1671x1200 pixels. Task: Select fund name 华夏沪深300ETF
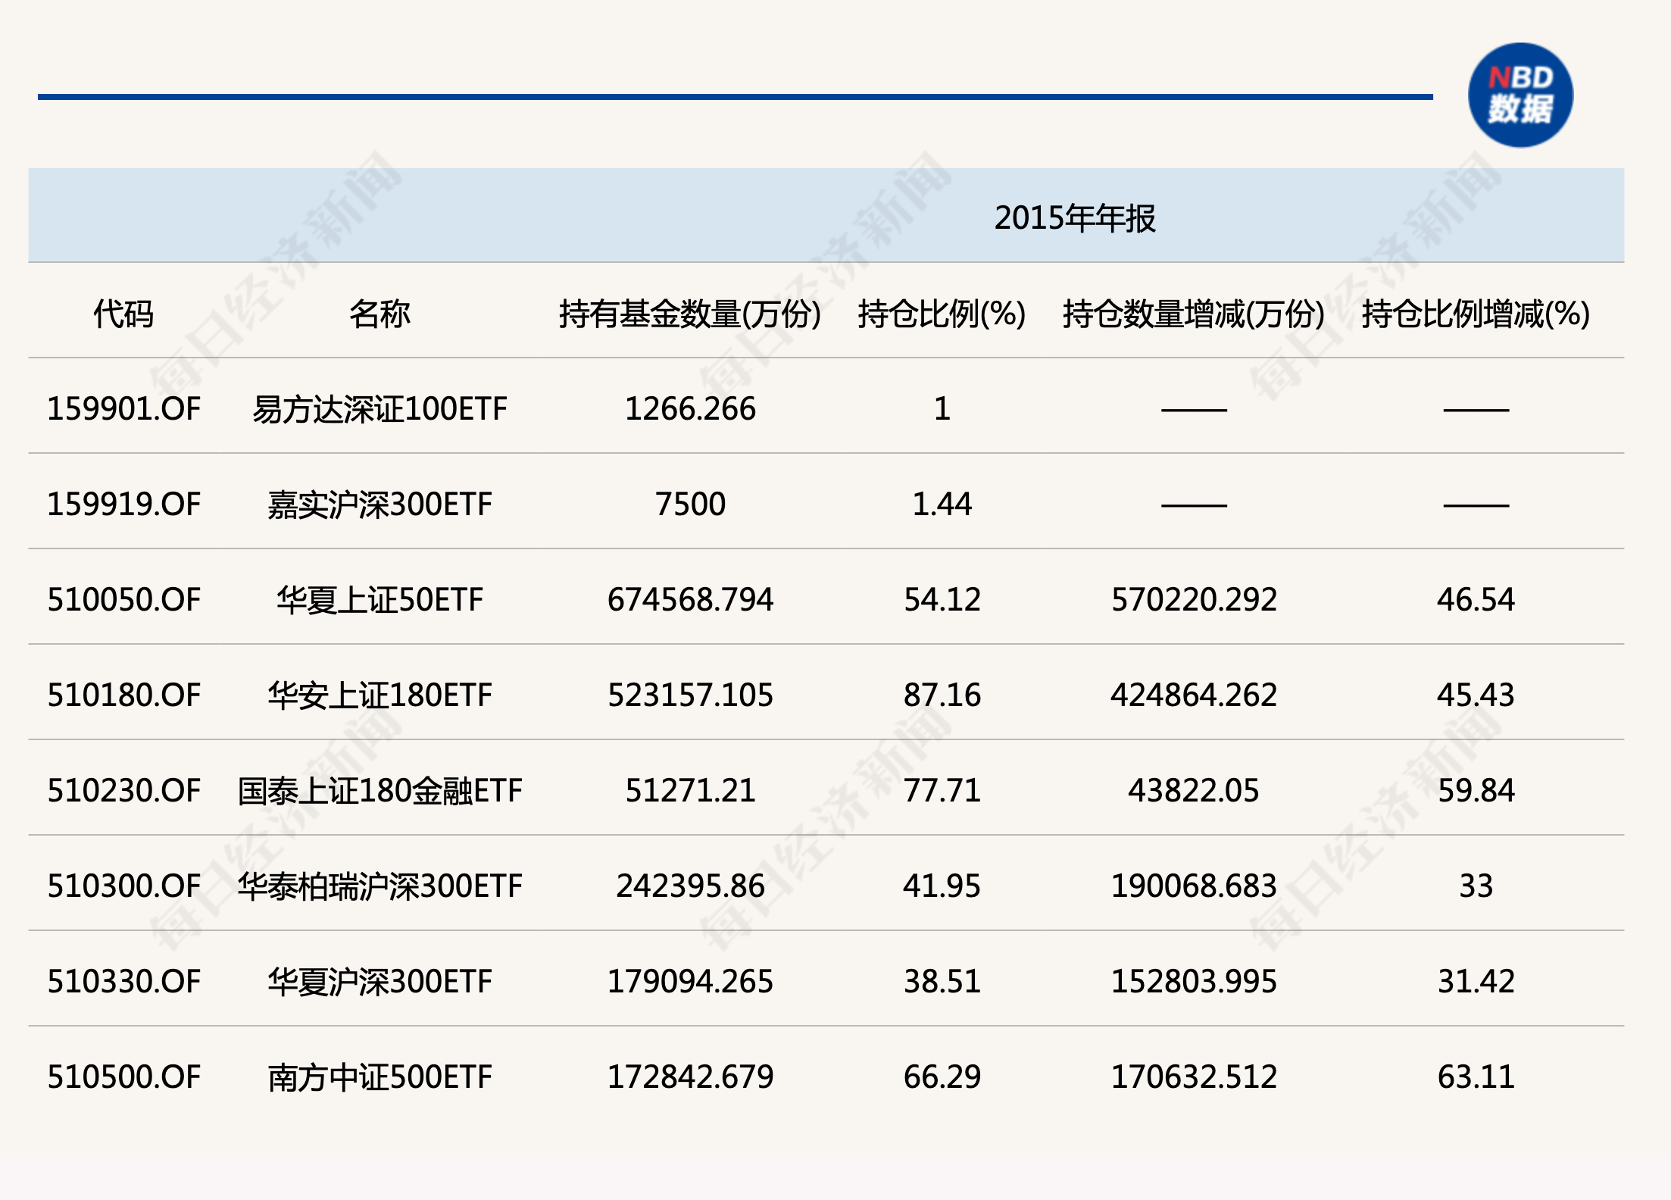[x=379, y=982]
